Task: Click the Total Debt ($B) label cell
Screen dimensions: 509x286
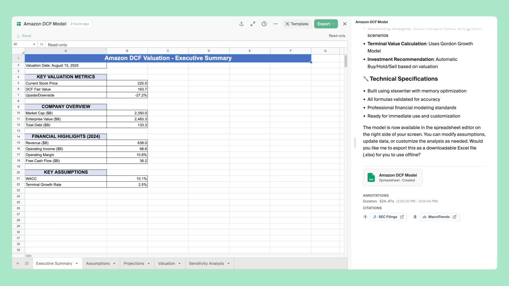Action: tap(66, 125)
